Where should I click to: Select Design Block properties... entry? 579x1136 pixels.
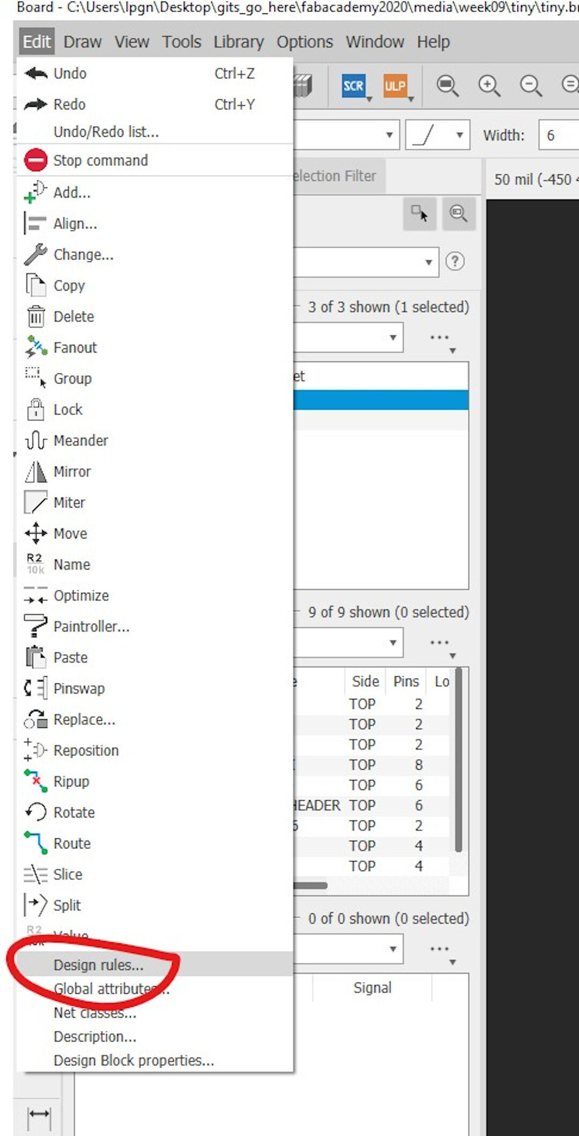click(x=155, y=1060)
